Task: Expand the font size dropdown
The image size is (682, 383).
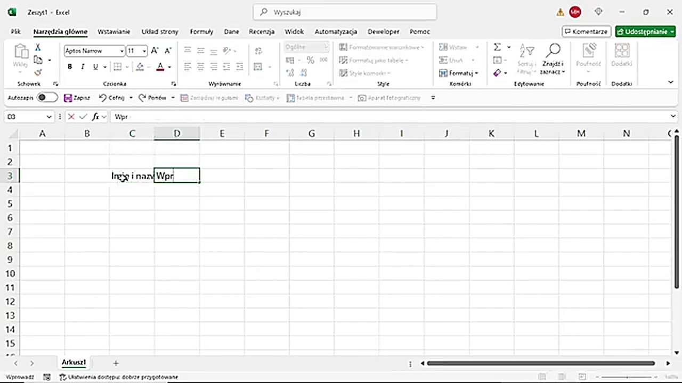Action: (144, 51)
